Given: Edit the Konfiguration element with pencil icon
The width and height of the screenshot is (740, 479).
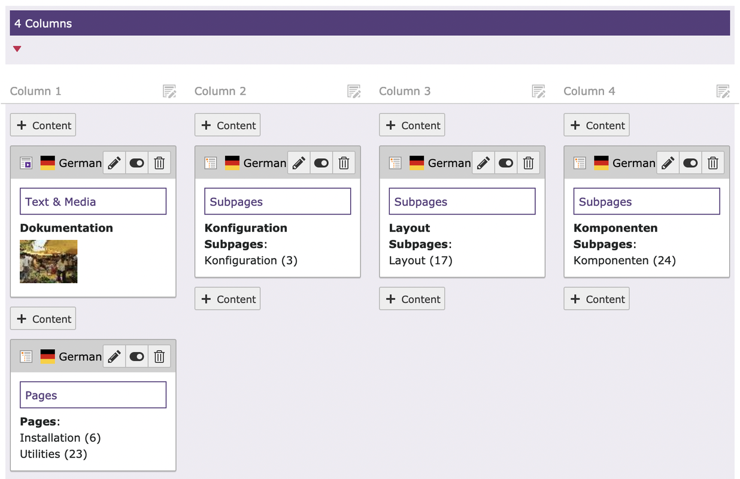Looking at the screenshot, I should [x=299, y=163].
